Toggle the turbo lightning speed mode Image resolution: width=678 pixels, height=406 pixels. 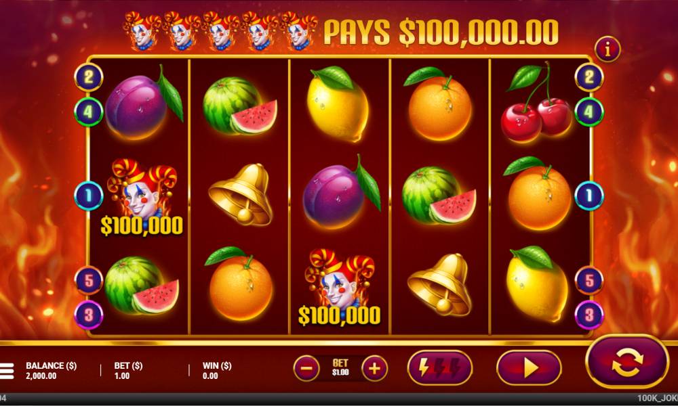[440, 368]
